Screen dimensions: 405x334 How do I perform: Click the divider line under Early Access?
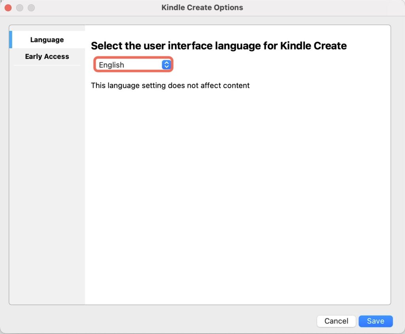(47, 65)
